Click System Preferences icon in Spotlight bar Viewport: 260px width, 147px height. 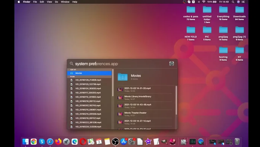pos(171,64)
